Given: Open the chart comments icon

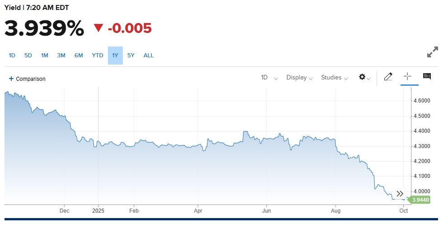Looking at the screenshot, I should coord(427,76).
